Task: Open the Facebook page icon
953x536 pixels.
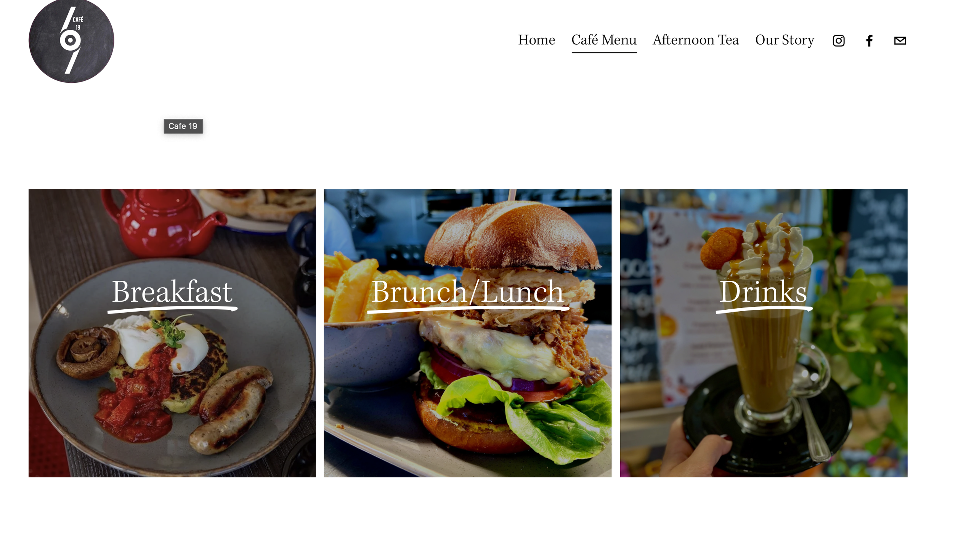Action: (869, 40)
